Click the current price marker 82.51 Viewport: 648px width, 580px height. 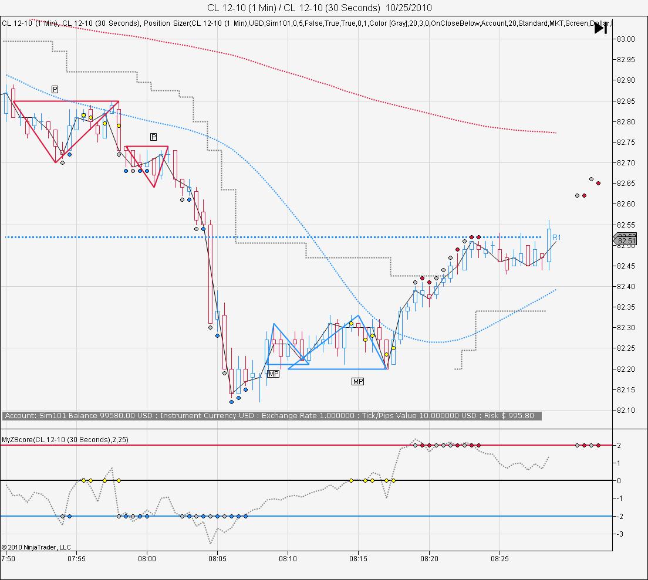click(626, 240)
